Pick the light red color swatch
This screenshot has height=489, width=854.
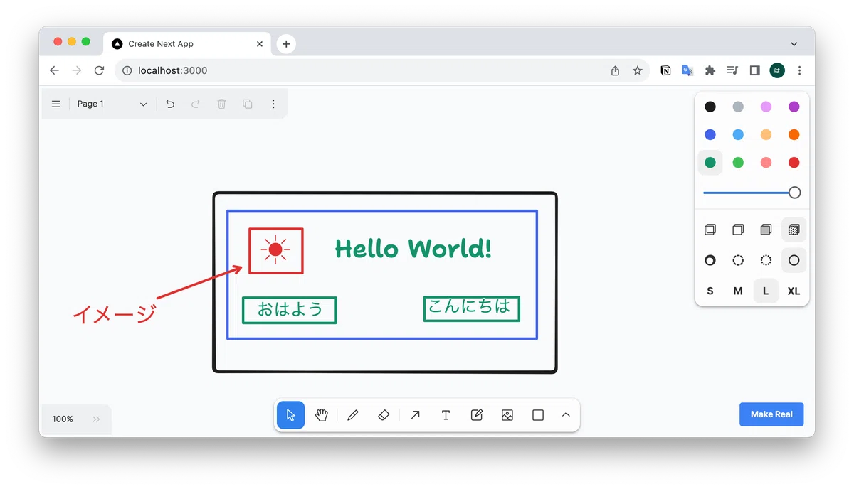click(766, 163)
